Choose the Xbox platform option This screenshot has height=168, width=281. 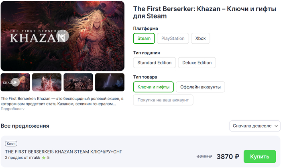(x=200, y=38)
